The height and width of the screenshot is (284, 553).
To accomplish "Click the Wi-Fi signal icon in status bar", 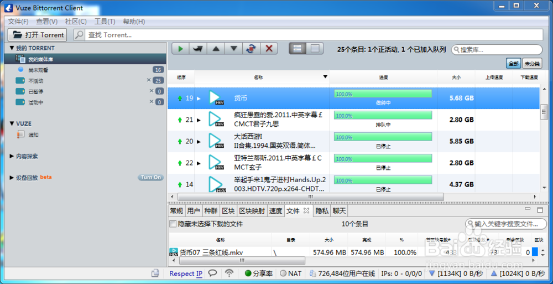I will pos(229,273).
